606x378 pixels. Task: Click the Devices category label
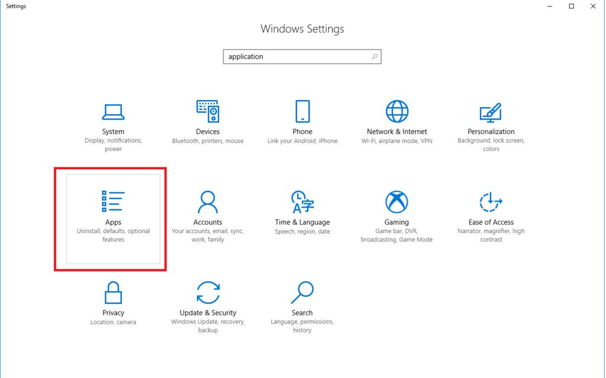[208, 132]
